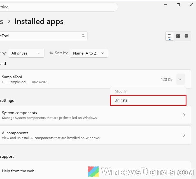Switch to list view layout
The width and height of the screenshot is (196, 179).
(x=169, y=36)
